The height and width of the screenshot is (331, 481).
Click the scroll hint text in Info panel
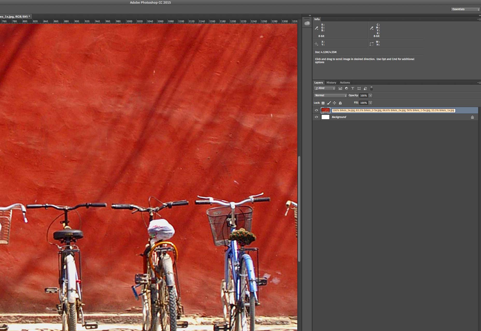click(x=365, y=61)
